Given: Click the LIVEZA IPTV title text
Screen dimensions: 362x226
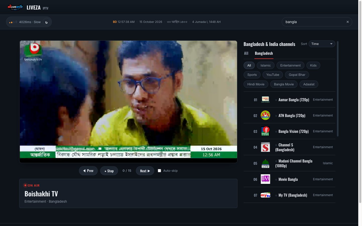Looking at the screenshot, I should click(37, 8).
